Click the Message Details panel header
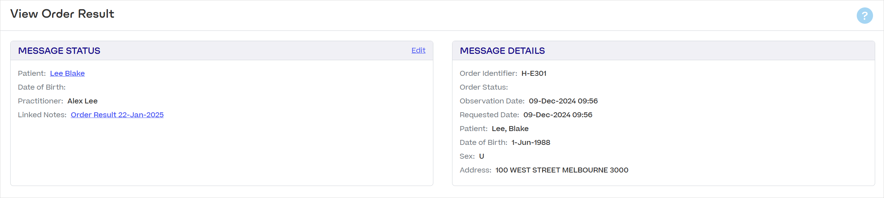Image resolution: width=884 pixels, height=198 pixels. click(663, 51)
